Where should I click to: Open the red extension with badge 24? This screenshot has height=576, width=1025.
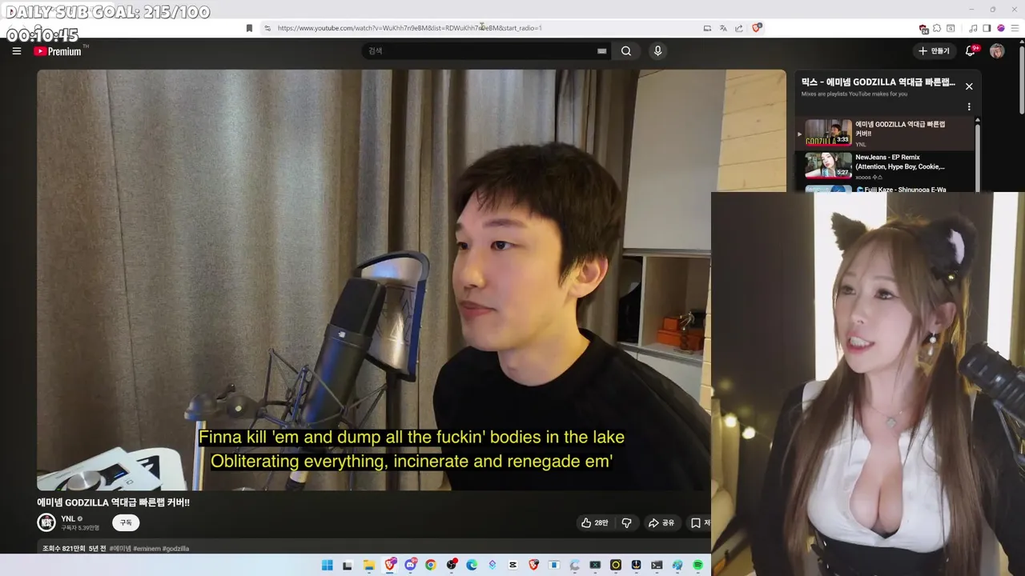[923, 29]
